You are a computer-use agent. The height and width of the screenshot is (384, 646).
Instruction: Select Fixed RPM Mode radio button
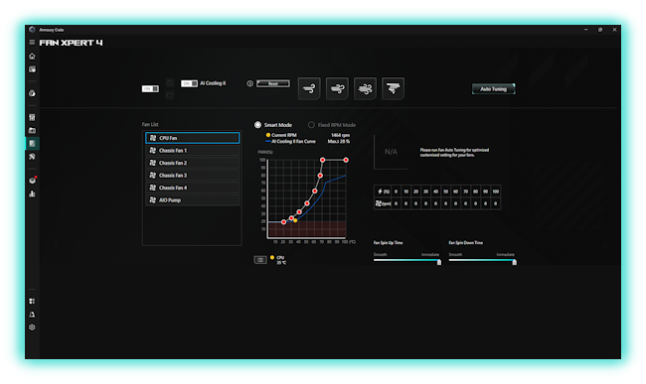pyautogui.click(x=311, y=125)
